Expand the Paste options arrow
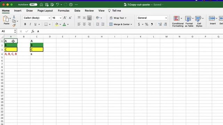 10,18
